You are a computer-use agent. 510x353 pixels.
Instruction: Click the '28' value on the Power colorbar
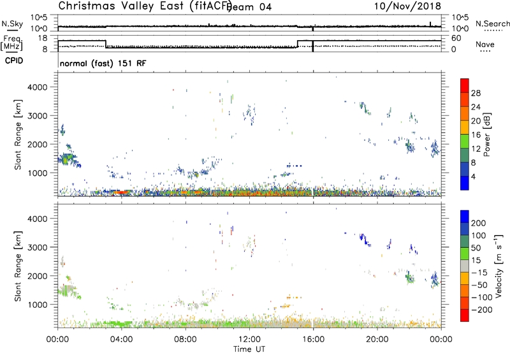[476, 93]
